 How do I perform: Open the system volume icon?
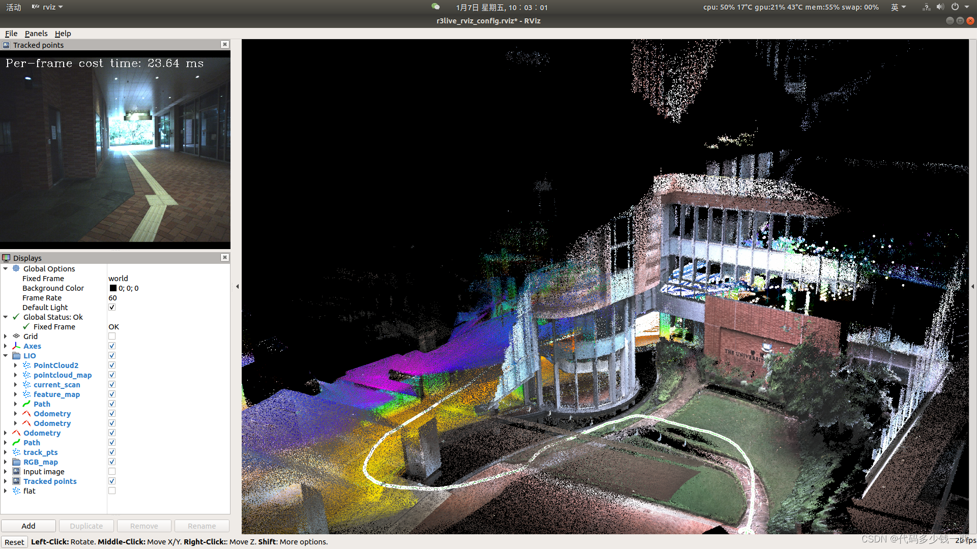(x=940, y=7)
